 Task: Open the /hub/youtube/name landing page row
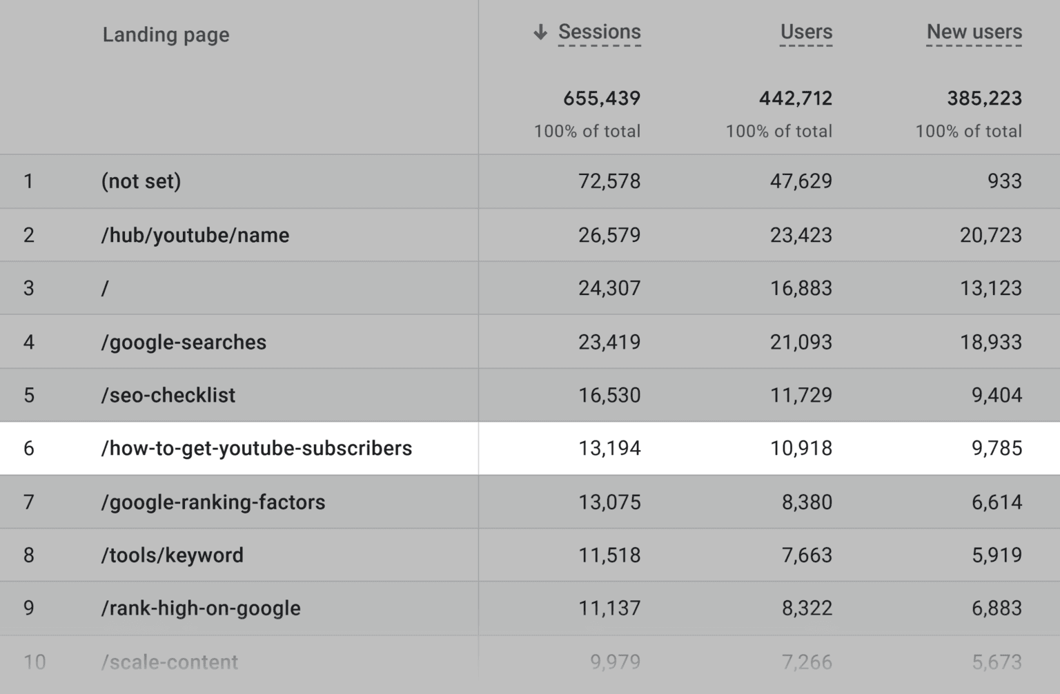pyautogui.click(x=195, y=235)
